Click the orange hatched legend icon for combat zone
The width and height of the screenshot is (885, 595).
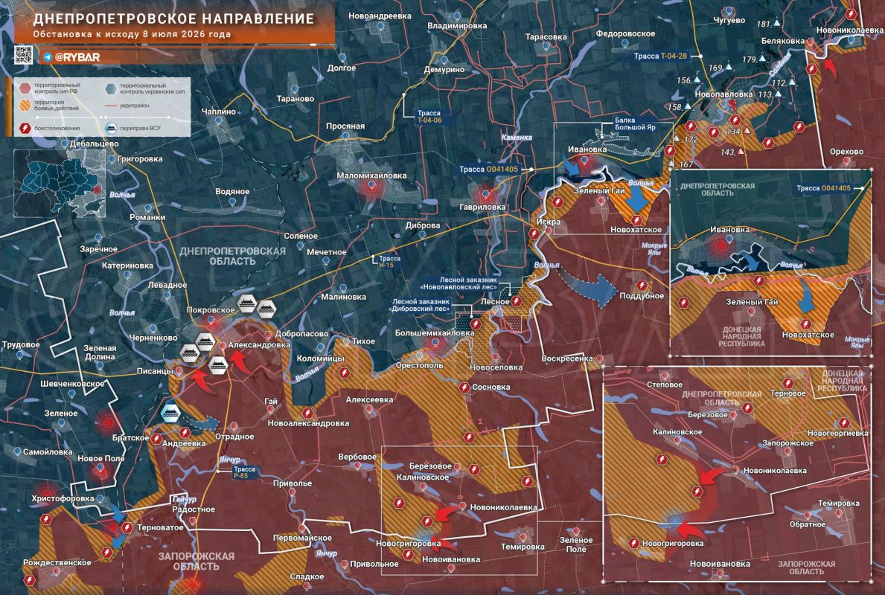[25, 106]
